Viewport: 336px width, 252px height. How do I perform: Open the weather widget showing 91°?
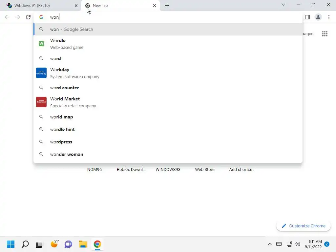pyautogui.click(x=54, y=244)
